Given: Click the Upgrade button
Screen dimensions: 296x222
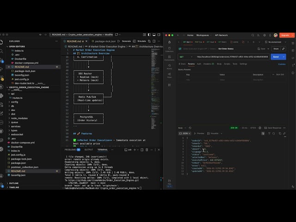Looking at the screenshot, I should pyautogui.click(x=285, y=35).
